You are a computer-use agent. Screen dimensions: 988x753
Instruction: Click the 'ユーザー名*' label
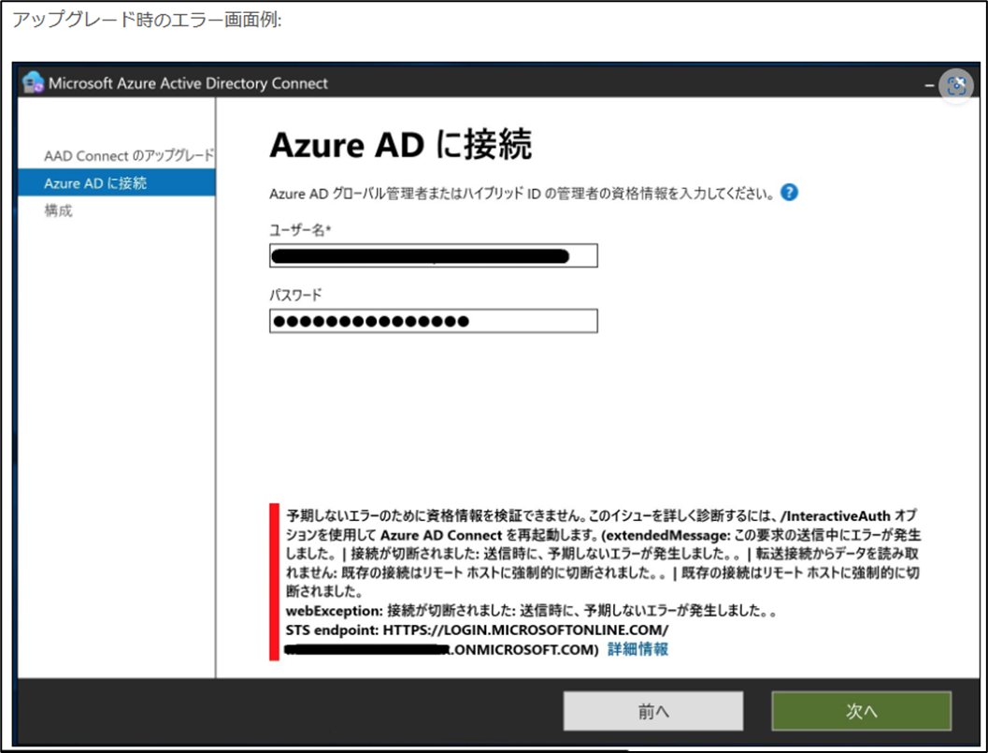(301, 229)
